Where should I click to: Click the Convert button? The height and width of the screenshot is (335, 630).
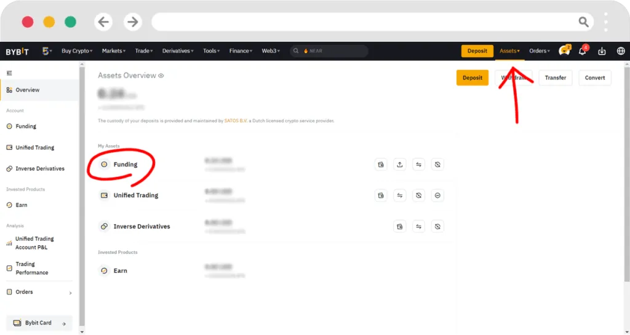[x=595, y=78]
